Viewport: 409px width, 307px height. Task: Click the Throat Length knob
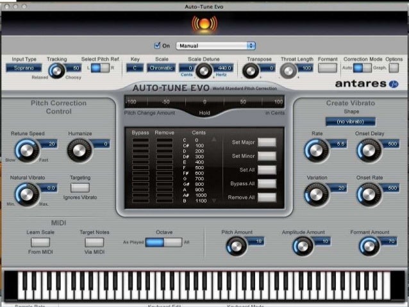click(288, 71)
